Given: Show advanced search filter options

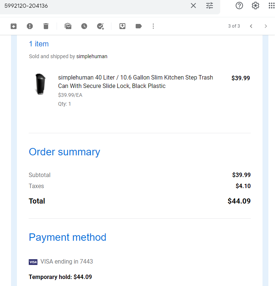Looking at the screenshot, I should (x=210, y=6).
